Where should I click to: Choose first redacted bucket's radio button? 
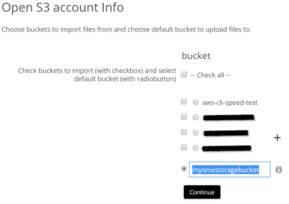coord(196,117)
